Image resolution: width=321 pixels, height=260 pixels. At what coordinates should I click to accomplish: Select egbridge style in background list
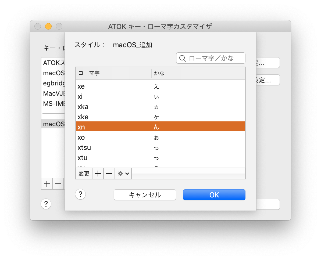pos(53,83)
